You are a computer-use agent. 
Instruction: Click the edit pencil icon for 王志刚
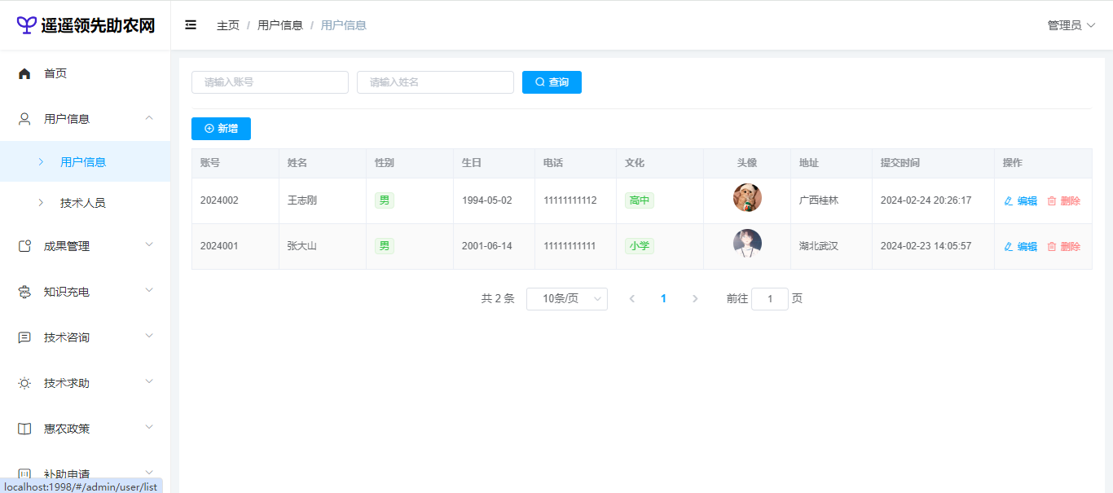pos(1009,201)
